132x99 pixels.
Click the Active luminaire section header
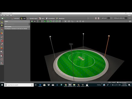coord(17,26)
